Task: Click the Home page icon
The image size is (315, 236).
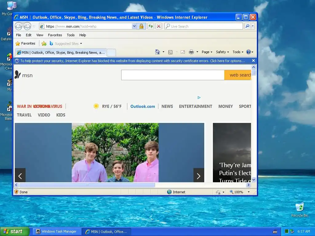Action: (x=157, y=52)
